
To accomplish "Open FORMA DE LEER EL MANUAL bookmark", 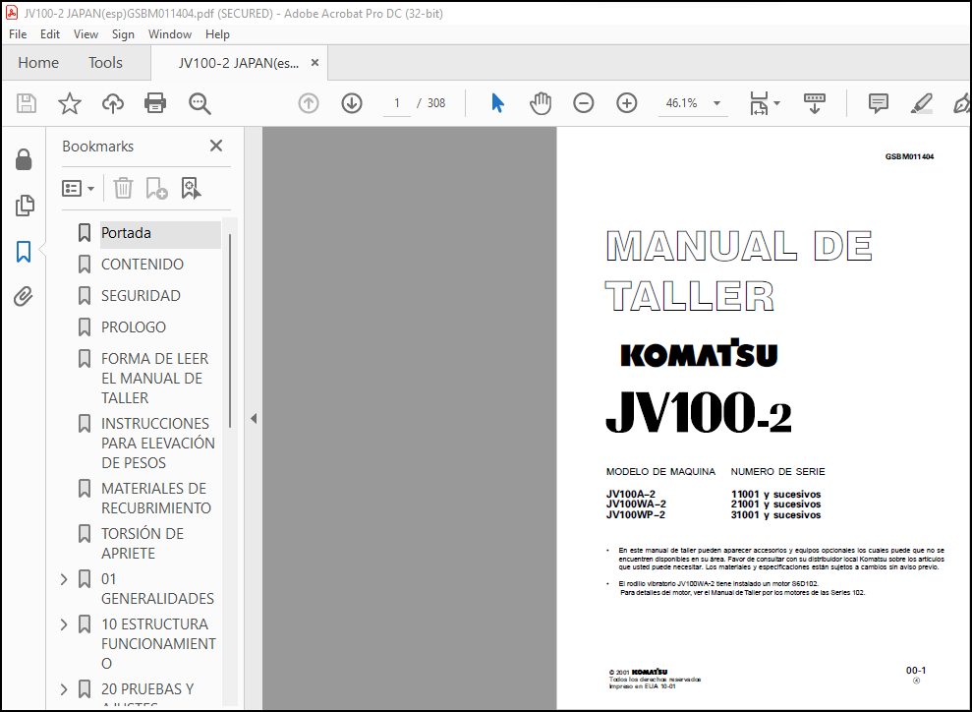I will click(155, 379).
